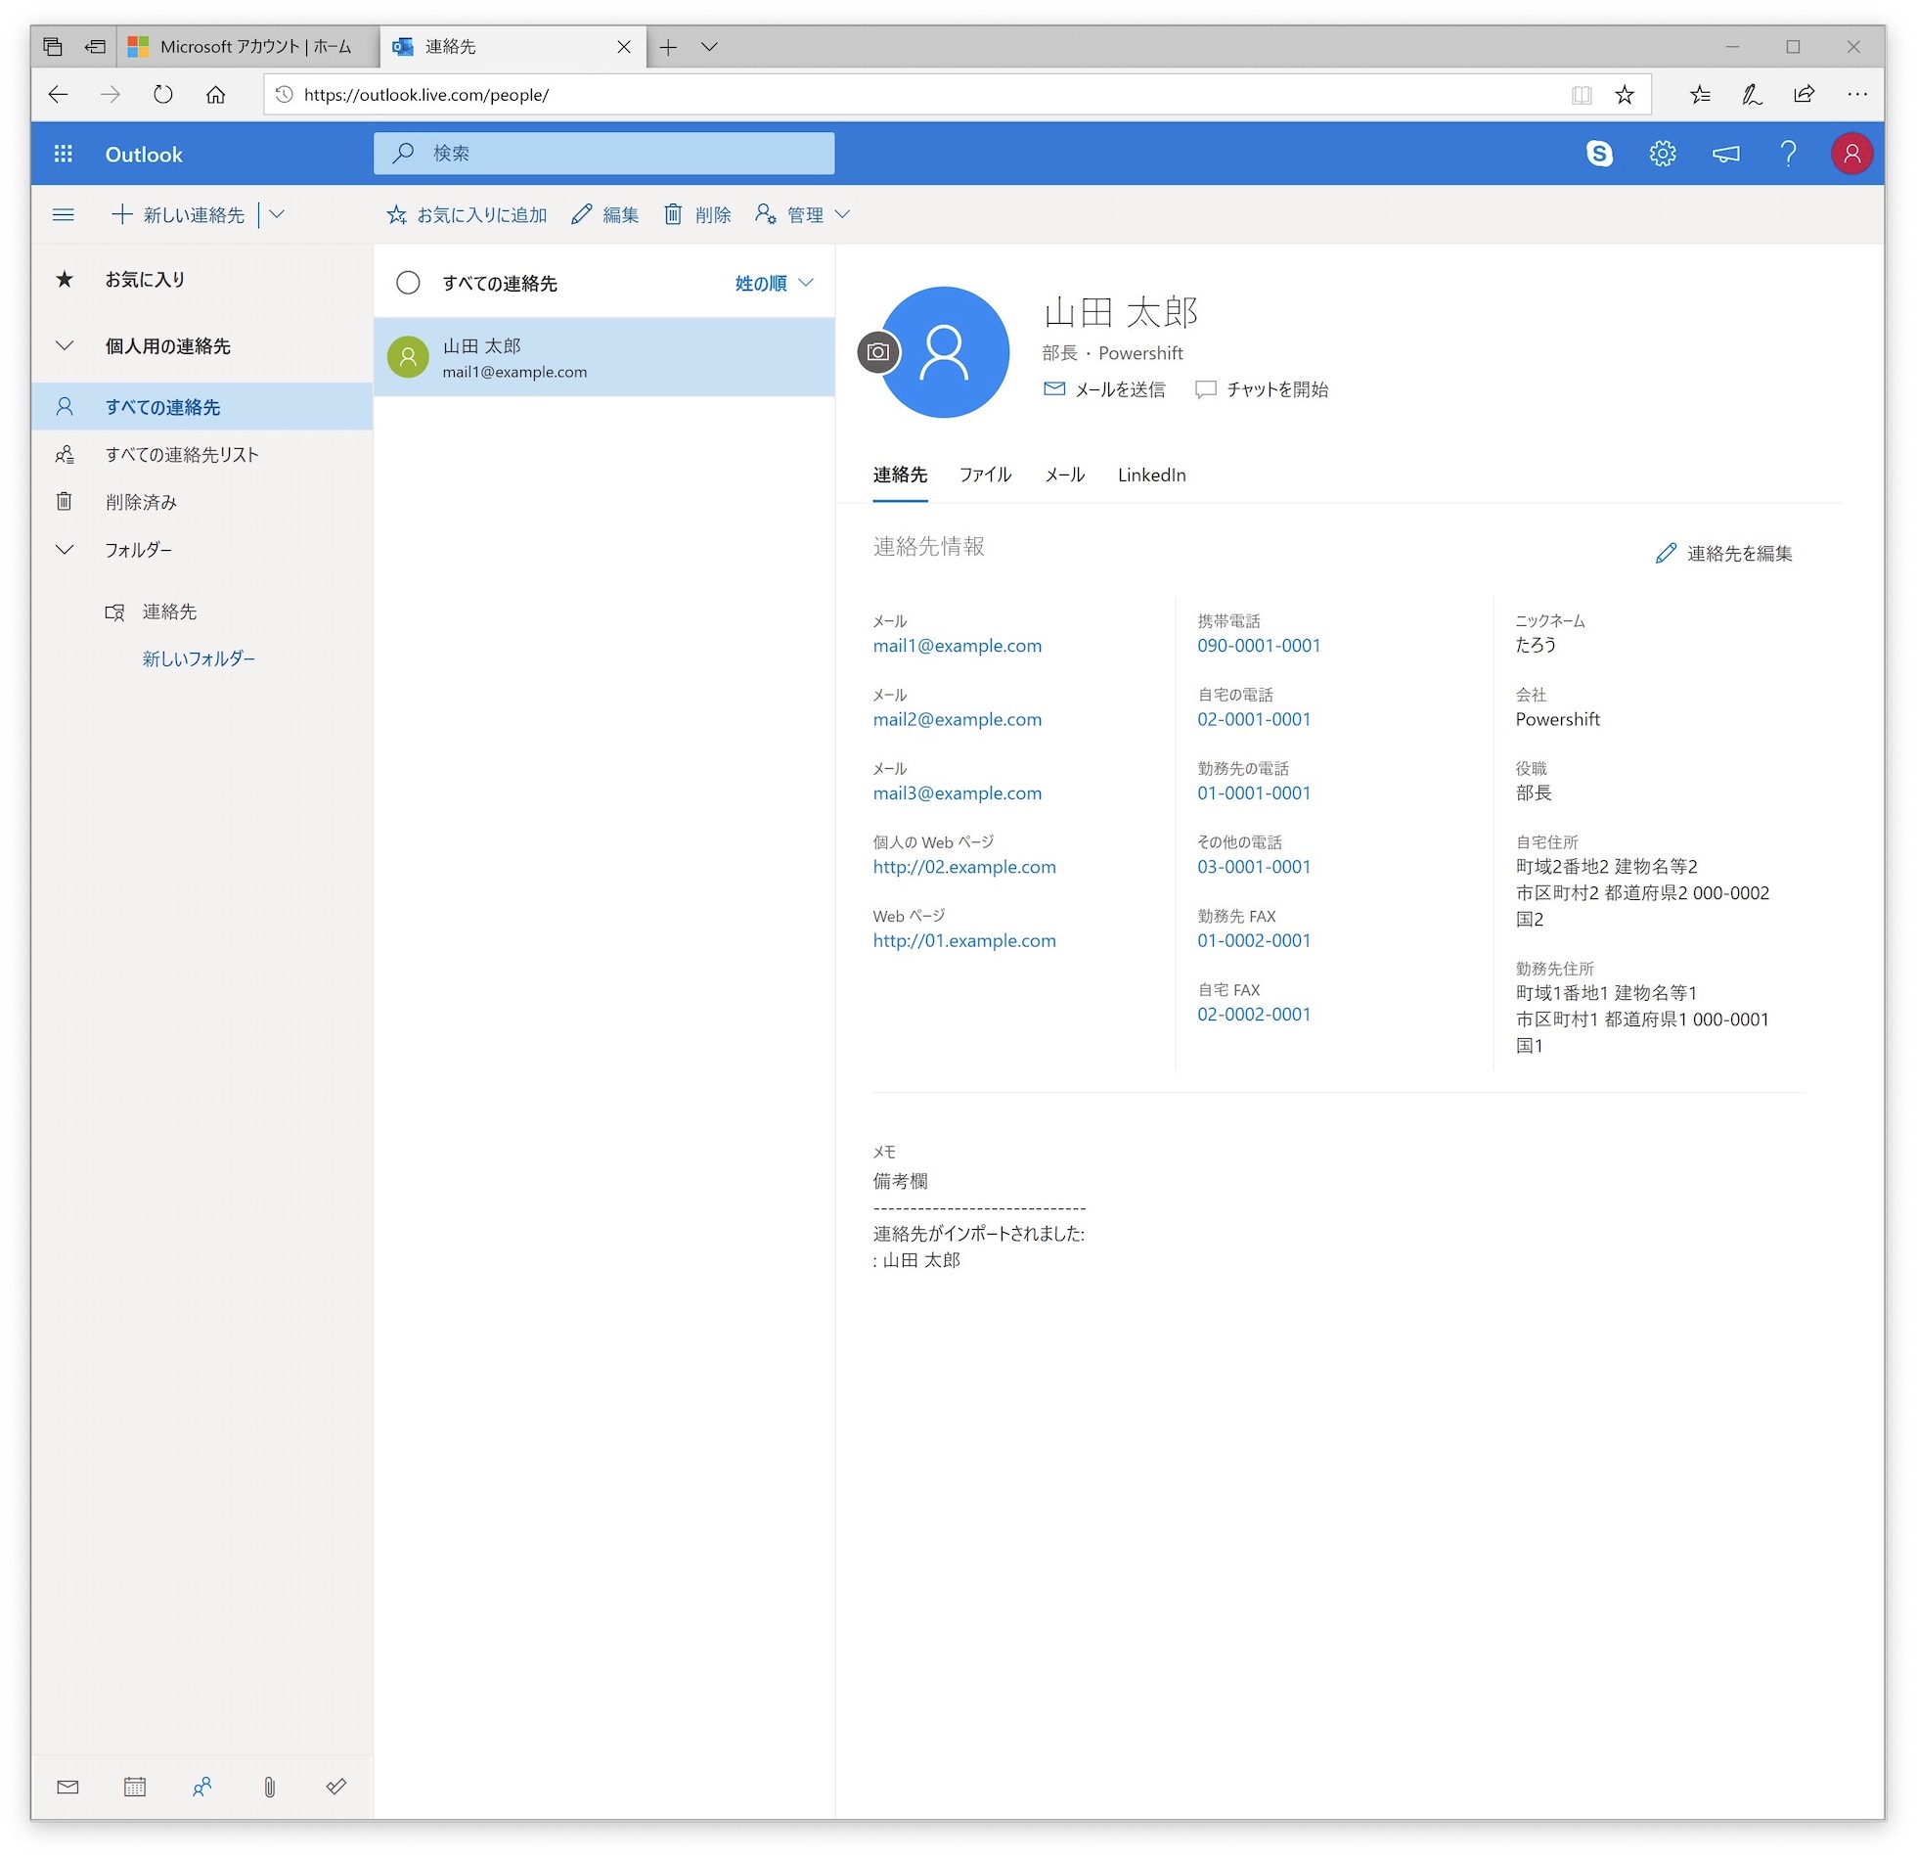Switch to Mail using envelope icon

coord(67,1788)
